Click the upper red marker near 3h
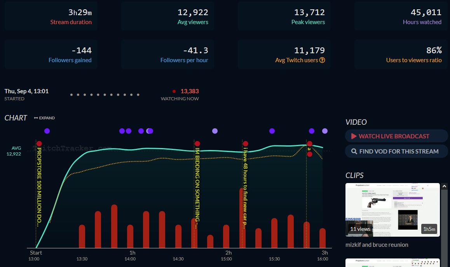Viewport: 450px width, 267px height. [x=310, y=143]
